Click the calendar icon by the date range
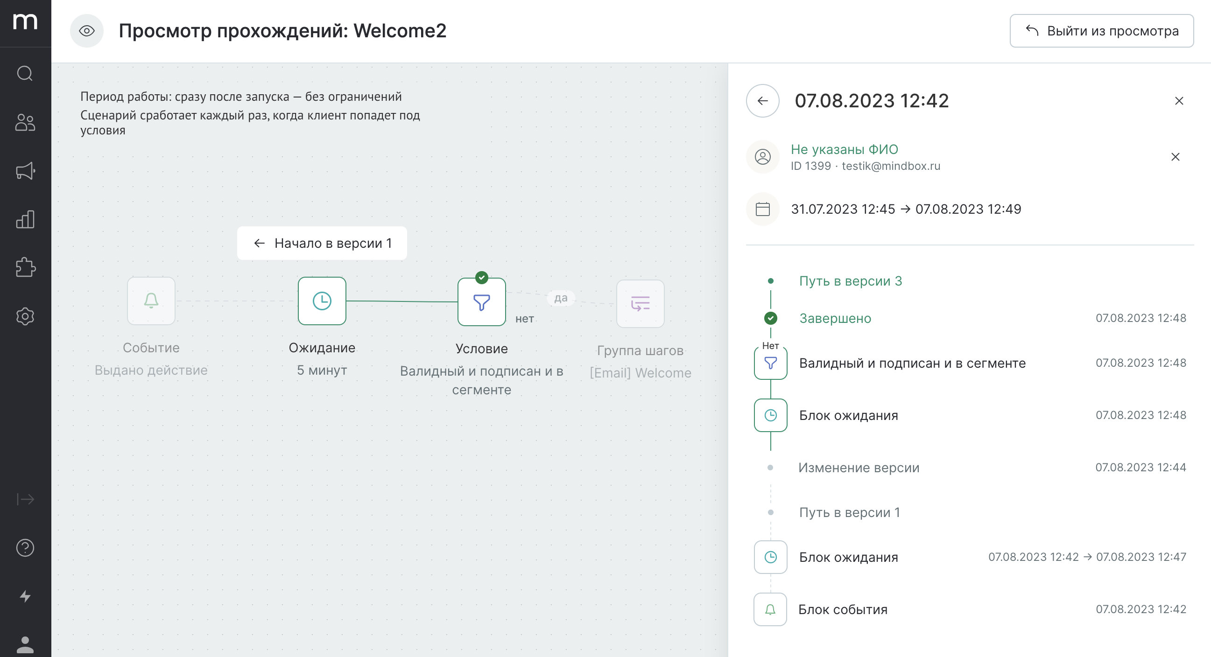1211x657 pixels. (762, 209)
